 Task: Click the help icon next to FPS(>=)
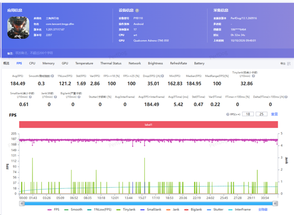pos(228,114)
